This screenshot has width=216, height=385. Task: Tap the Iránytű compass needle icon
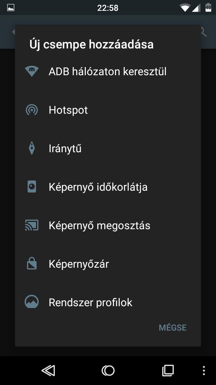(31, 149)
